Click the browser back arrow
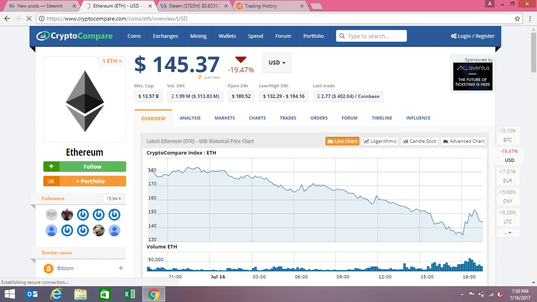This screenshot has height=302, width=537. 7,18
